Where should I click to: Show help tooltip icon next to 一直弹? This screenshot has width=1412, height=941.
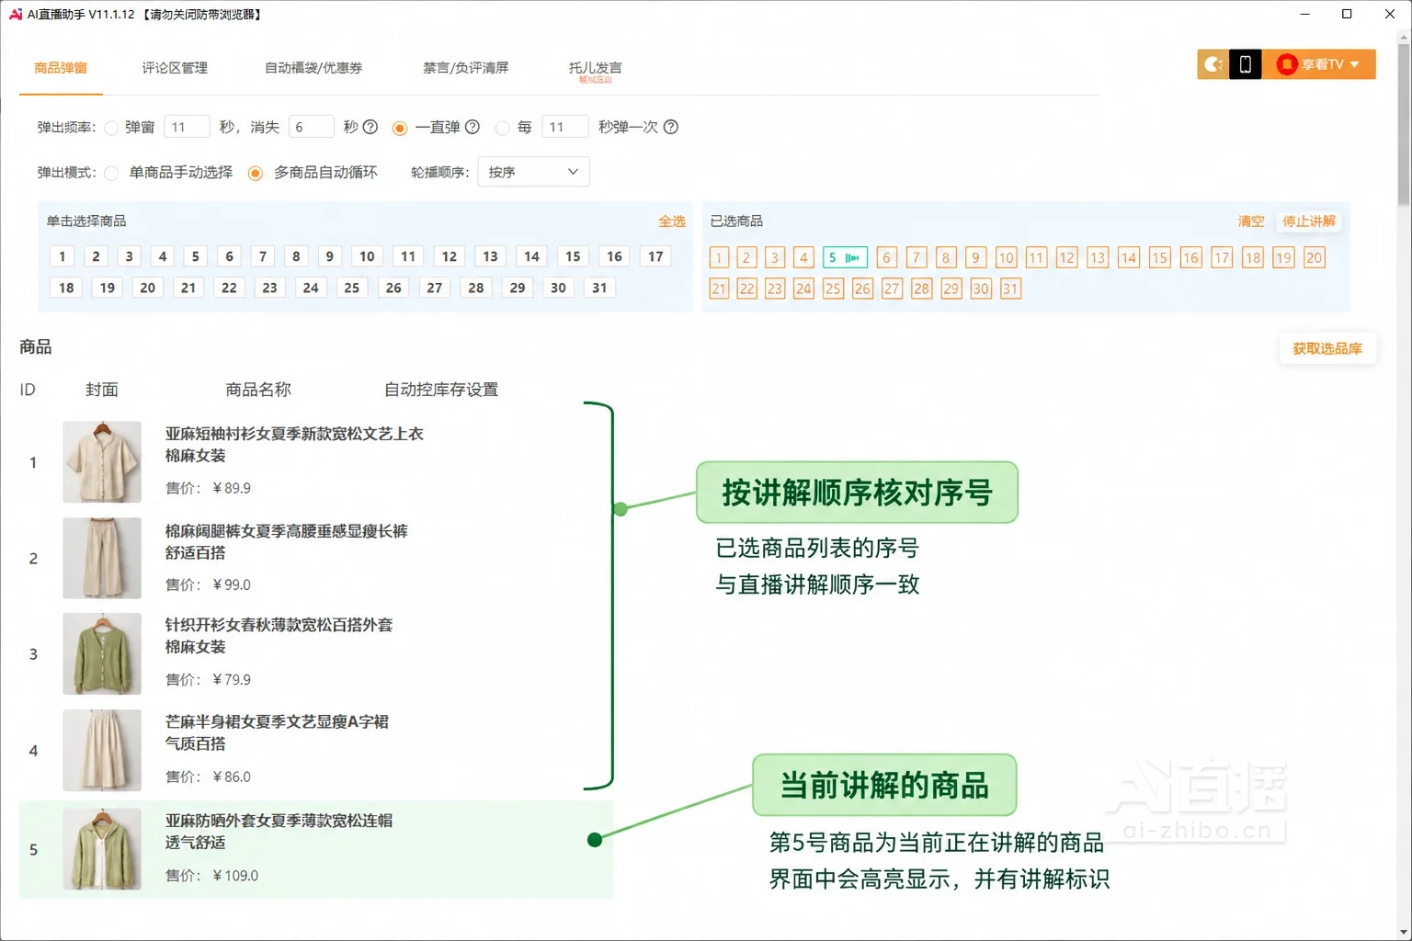coord(473,127)
